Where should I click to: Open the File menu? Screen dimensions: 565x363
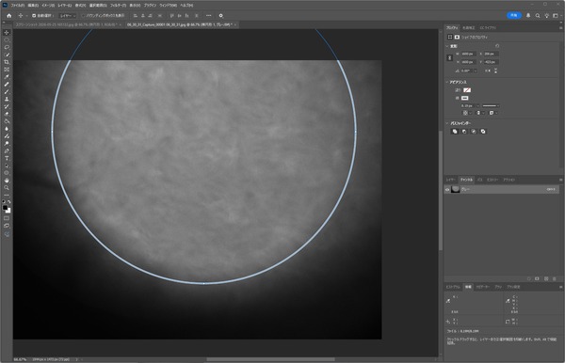coord(17,6)
